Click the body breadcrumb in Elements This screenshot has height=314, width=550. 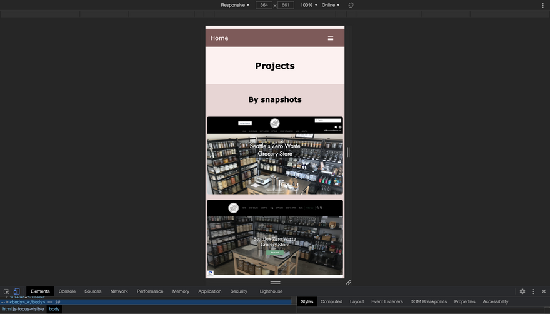click(54, 309)
